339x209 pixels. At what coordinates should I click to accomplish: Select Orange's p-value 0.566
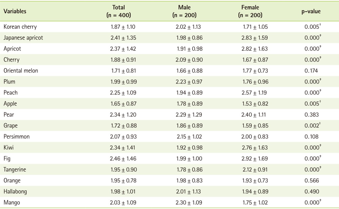click(312, 181)
